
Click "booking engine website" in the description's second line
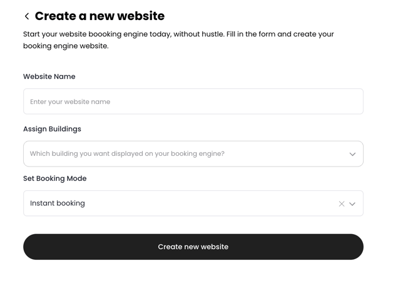pyautogui.click(x=65, y=46)
